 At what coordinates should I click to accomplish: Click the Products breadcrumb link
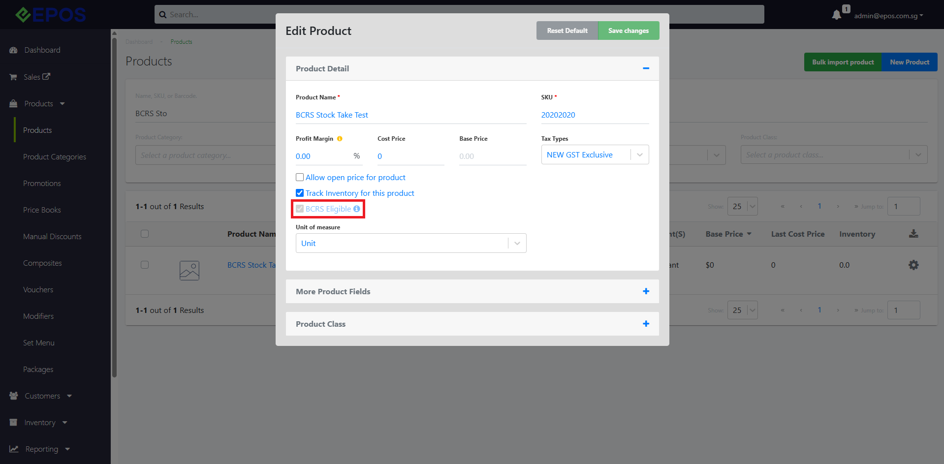pos(181,42)
